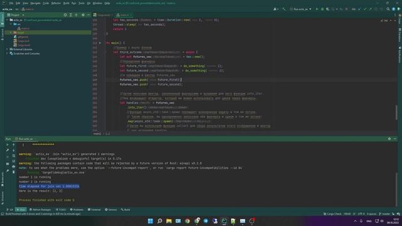Open the user account icon in toolbar

pyautogui.click(x=275, y=9)
